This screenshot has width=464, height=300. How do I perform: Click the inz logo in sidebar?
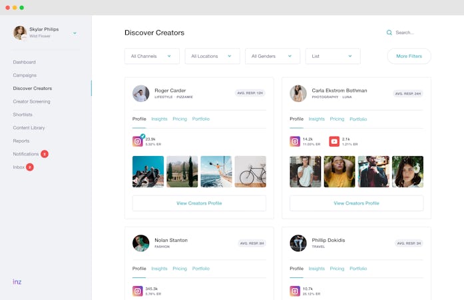[17, 281]
